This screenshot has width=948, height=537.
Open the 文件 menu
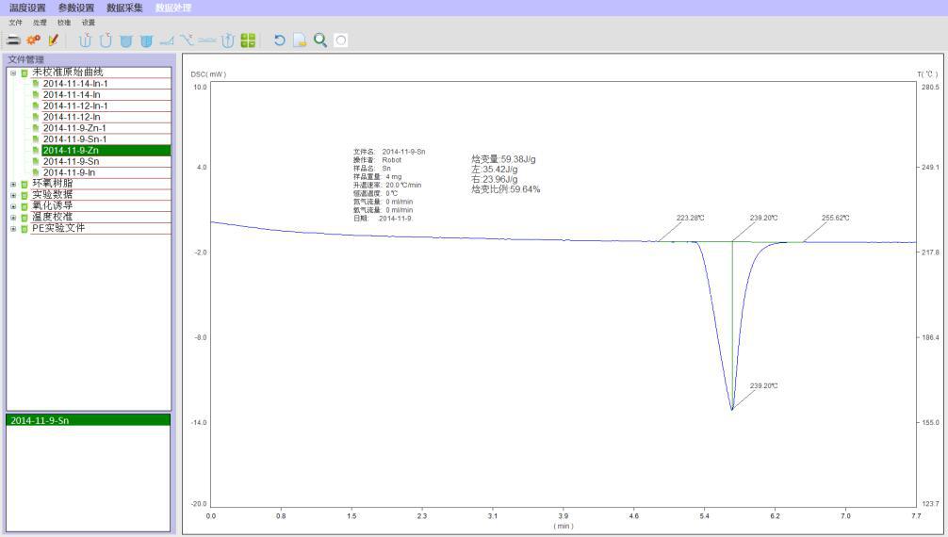point(16,23)
